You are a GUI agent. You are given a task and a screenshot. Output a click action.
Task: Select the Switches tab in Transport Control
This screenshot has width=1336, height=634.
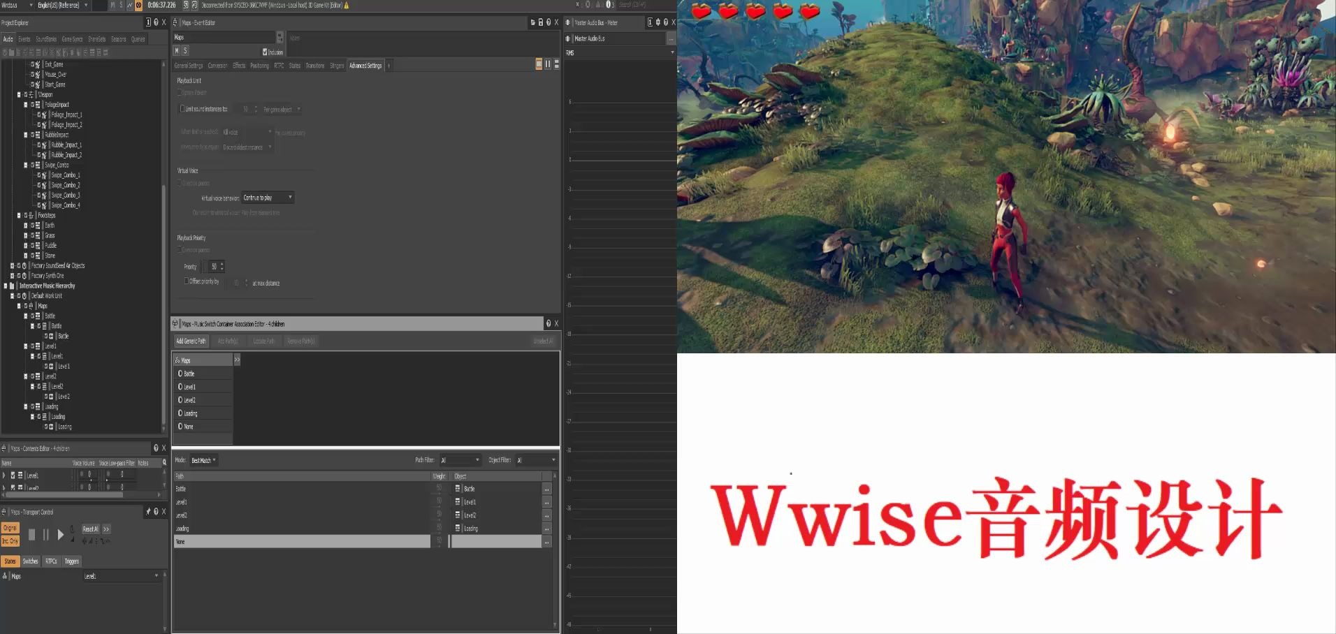coord(30,561)
